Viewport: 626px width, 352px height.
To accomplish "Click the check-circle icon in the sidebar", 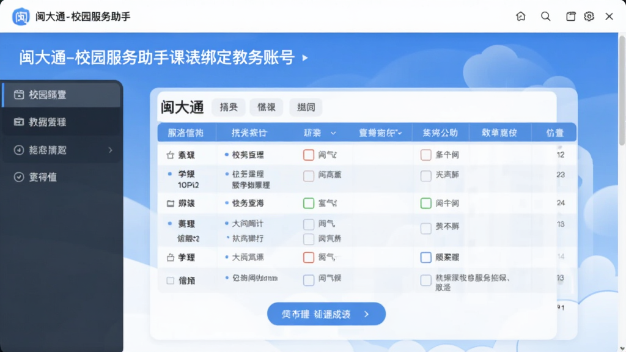I will click(19, 177).
